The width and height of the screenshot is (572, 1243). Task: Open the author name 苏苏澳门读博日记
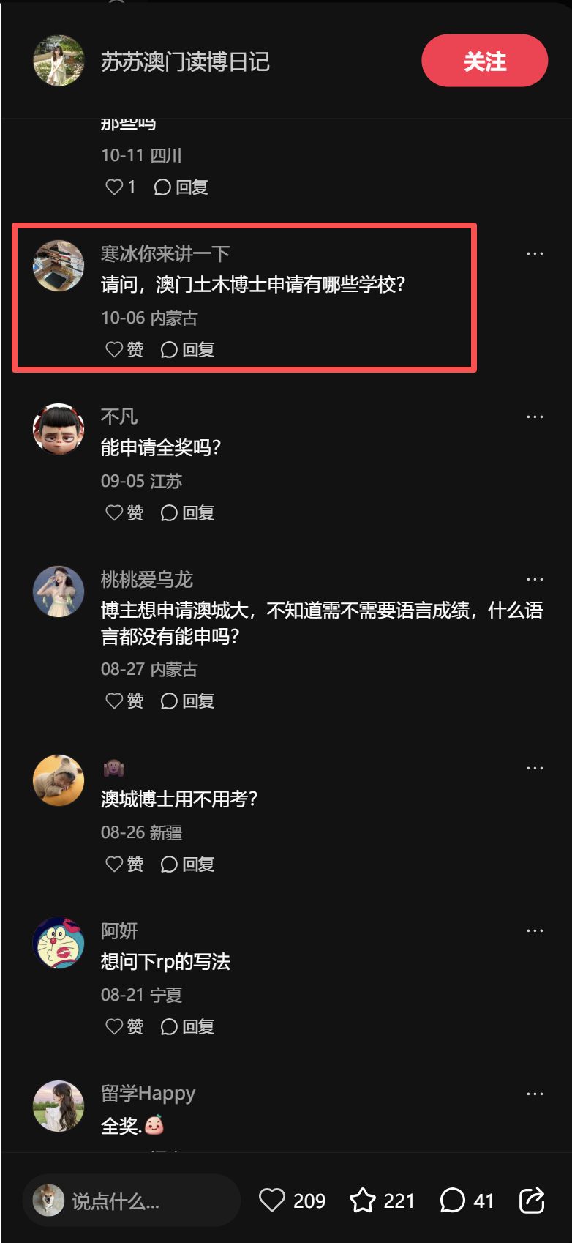pos(185,61)
